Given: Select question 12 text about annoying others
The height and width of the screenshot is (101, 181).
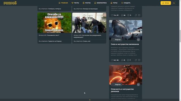Looking at the screenshot, I should coord(87,36).
